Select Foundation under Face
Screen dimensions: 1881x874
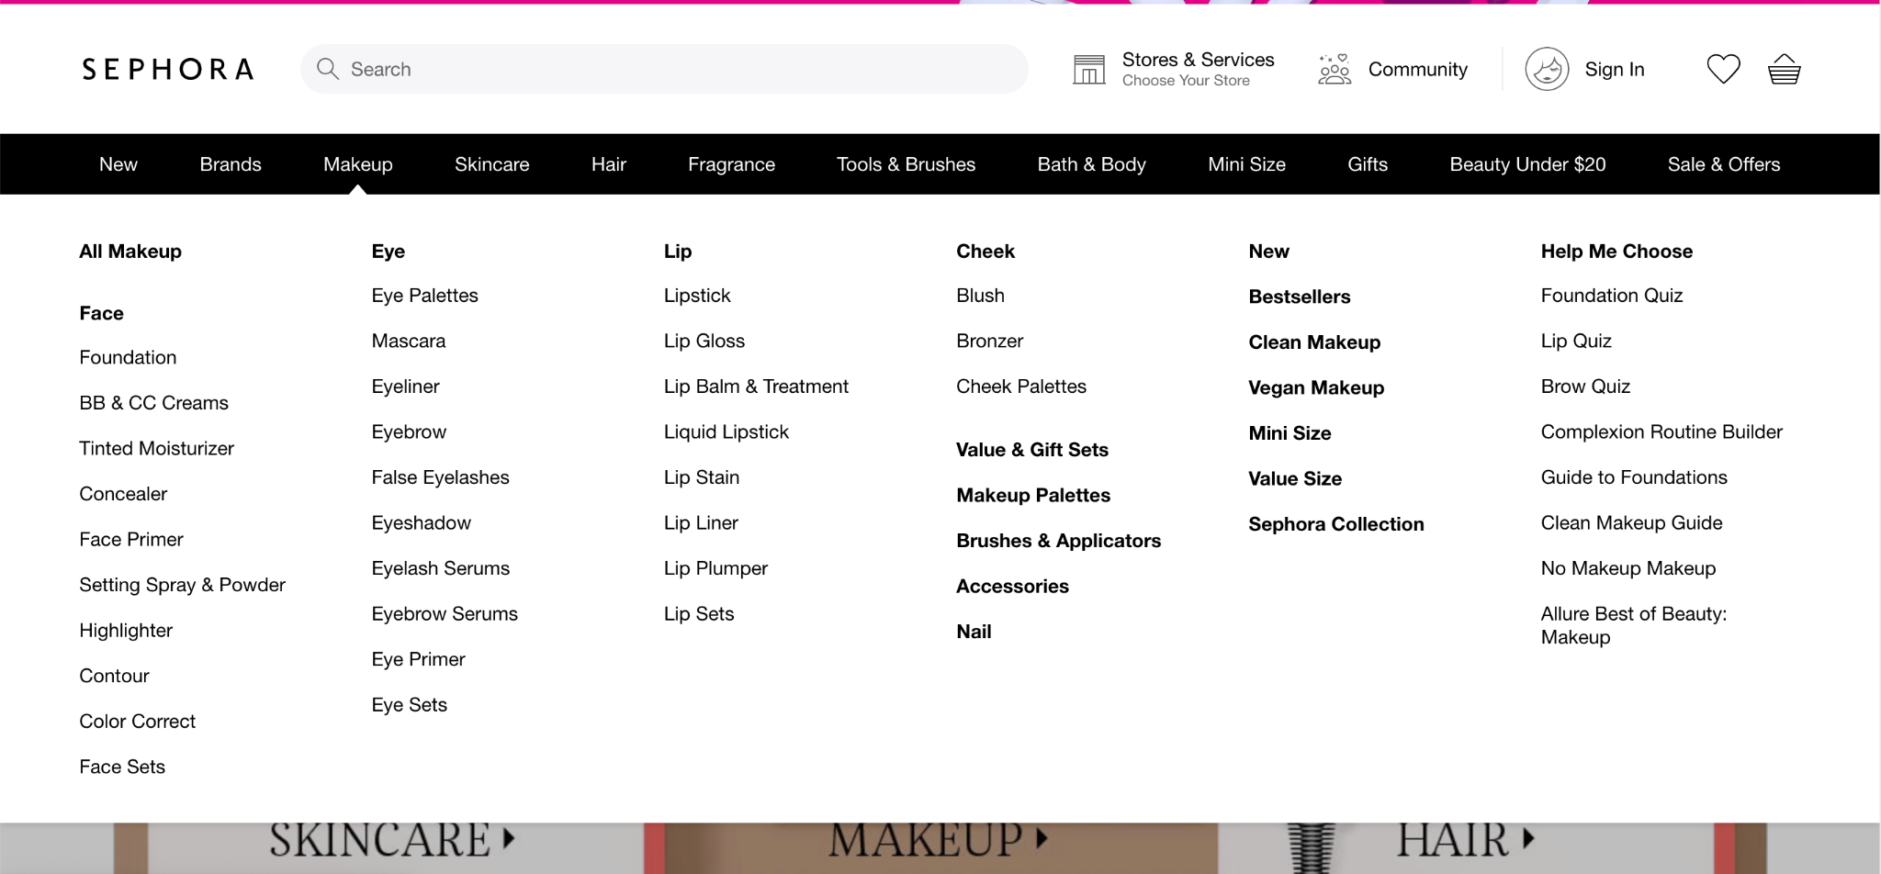(128, 357)
